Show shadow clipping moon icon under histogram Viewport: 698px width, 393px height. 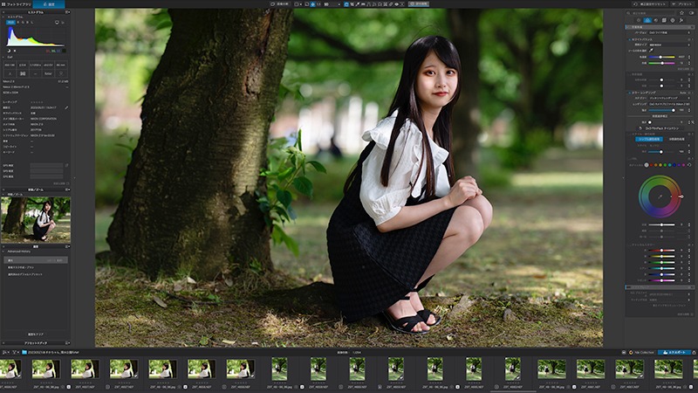coord(9,51)
